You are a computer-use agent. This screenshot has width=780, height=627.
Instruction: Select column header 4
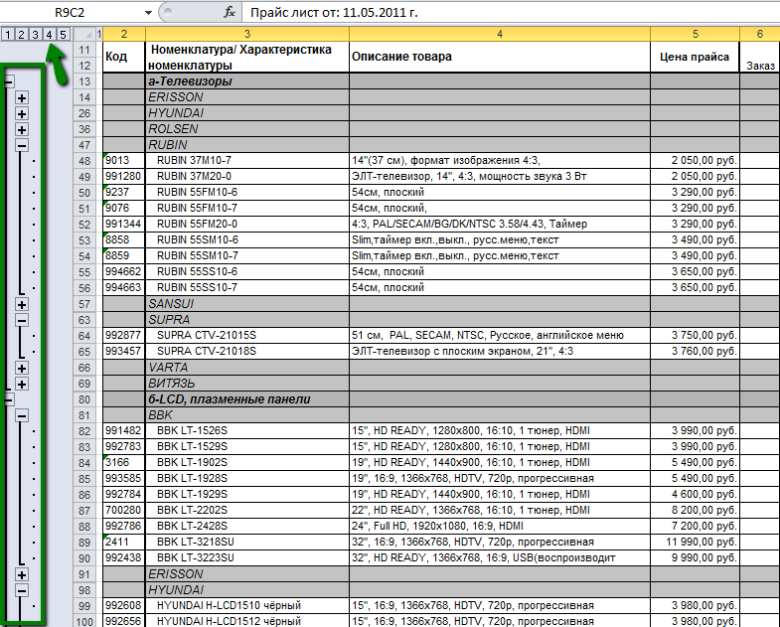coord(500,34)
